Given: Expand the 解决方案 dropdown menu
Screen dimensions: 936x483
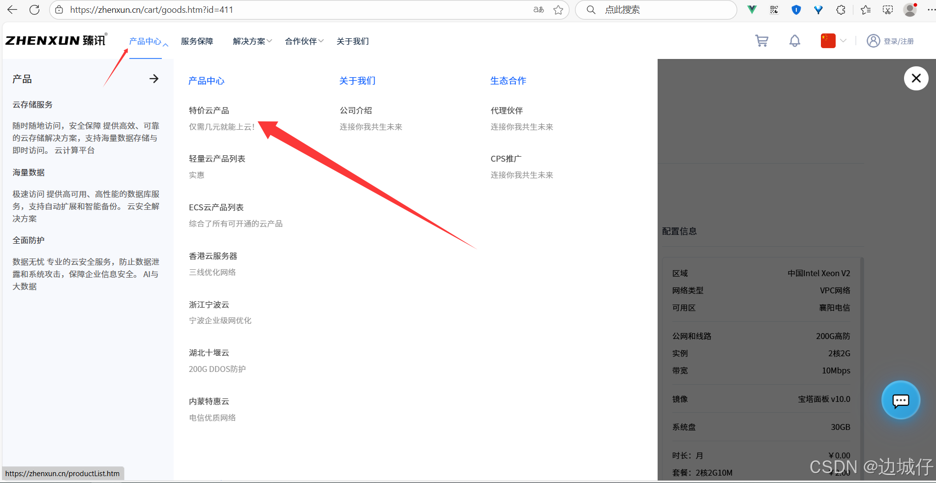Looking at the screenshot, I should [250, 41].
